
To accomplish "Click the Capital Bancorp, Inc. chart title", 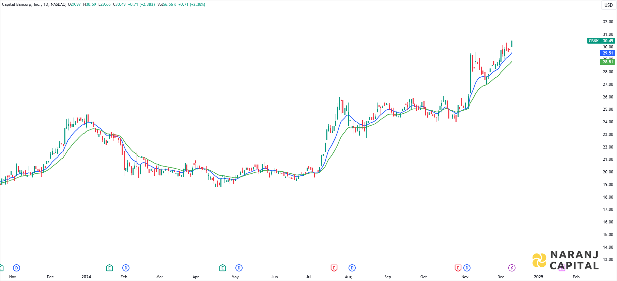I will pyautogui.click(x=22, y=4).
